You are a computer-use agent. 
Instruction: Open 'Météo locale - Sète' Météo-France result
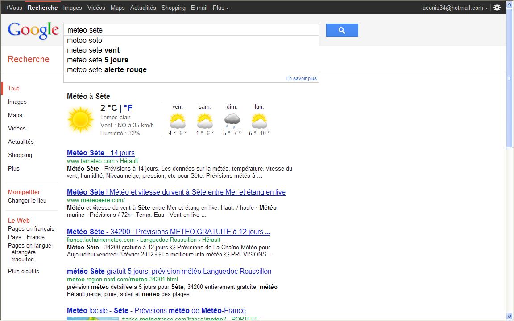156,310
